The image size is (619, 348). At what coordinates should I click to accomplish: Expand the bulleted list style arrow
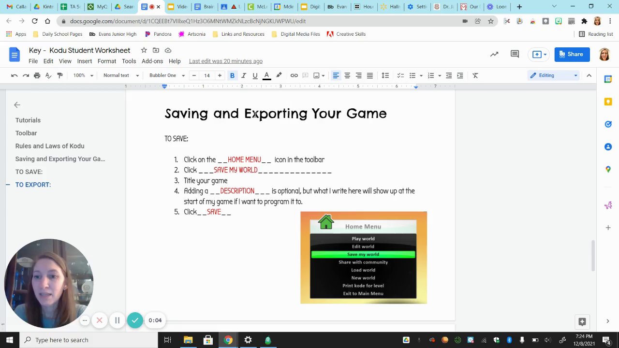421,75
